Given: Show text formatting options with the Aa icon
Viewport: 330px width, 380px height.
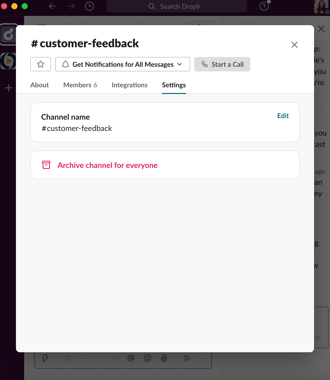Looking at the screenshot, I should click(115, 358).
